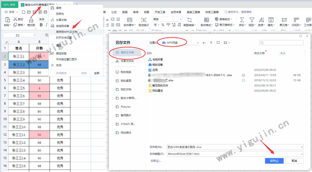Select 我的云文档 in dialog sidebar
This screenshot has width=312, height=172.
coord(127,52)
